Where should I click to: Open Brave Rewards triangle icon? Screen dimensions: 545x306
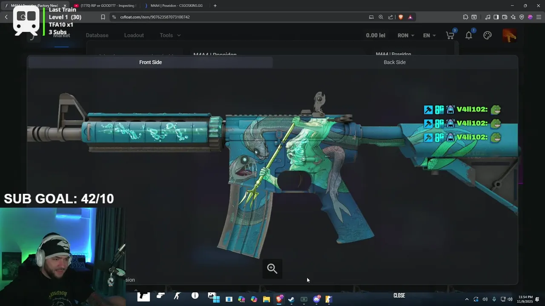pos(410,17)
